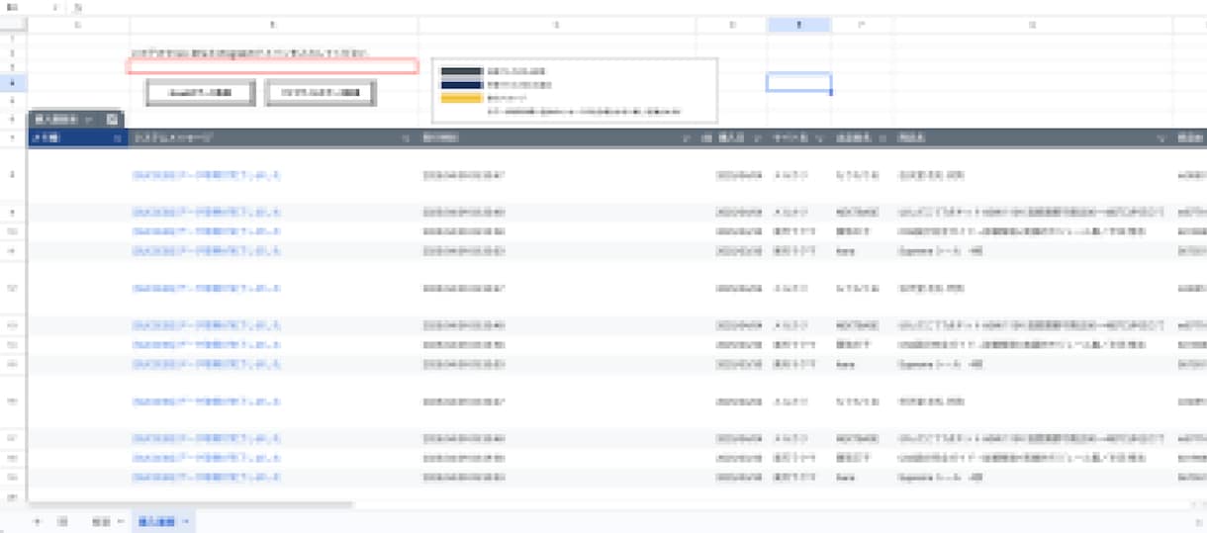Switch to the first inactive sheet tab
Screen dimensions: 1207x533
100,521
